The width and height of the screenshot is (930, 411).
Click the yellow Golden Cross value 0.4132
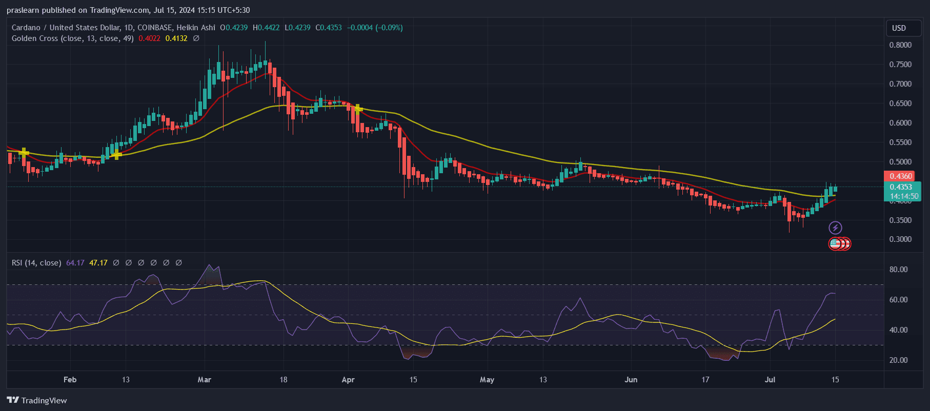tap(176, 38)
